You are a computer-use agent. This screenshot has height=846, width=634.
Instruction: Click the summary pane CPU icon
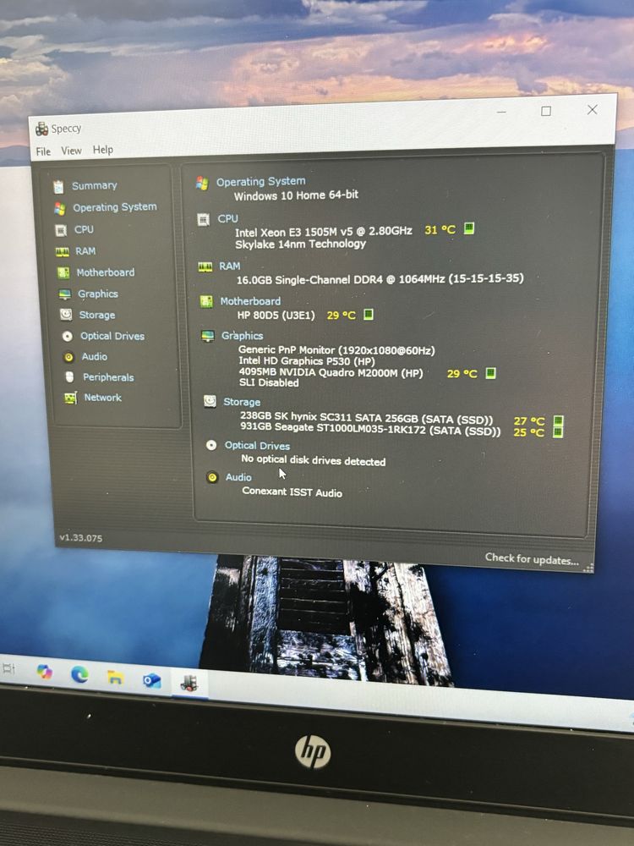click(x=203, y=220)
